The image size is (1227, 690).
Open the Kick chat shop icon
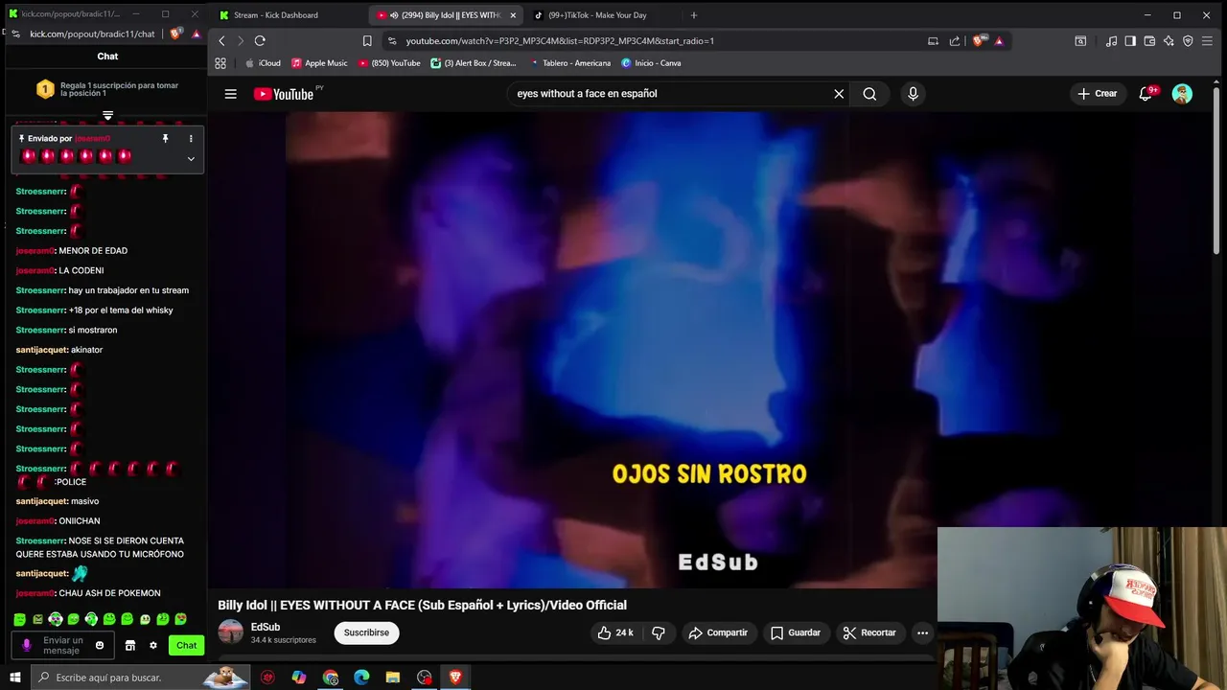click(130, 645)
